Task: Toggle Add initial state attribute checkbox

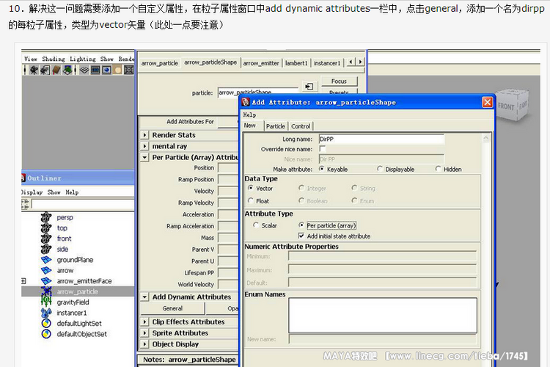Action: point(301,236)
